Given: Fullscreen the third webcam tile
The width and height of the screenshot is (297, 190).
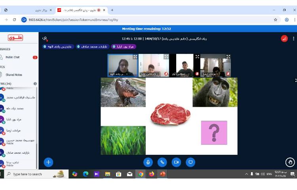Looking at the screenshot, I should [x=197, y=57].
